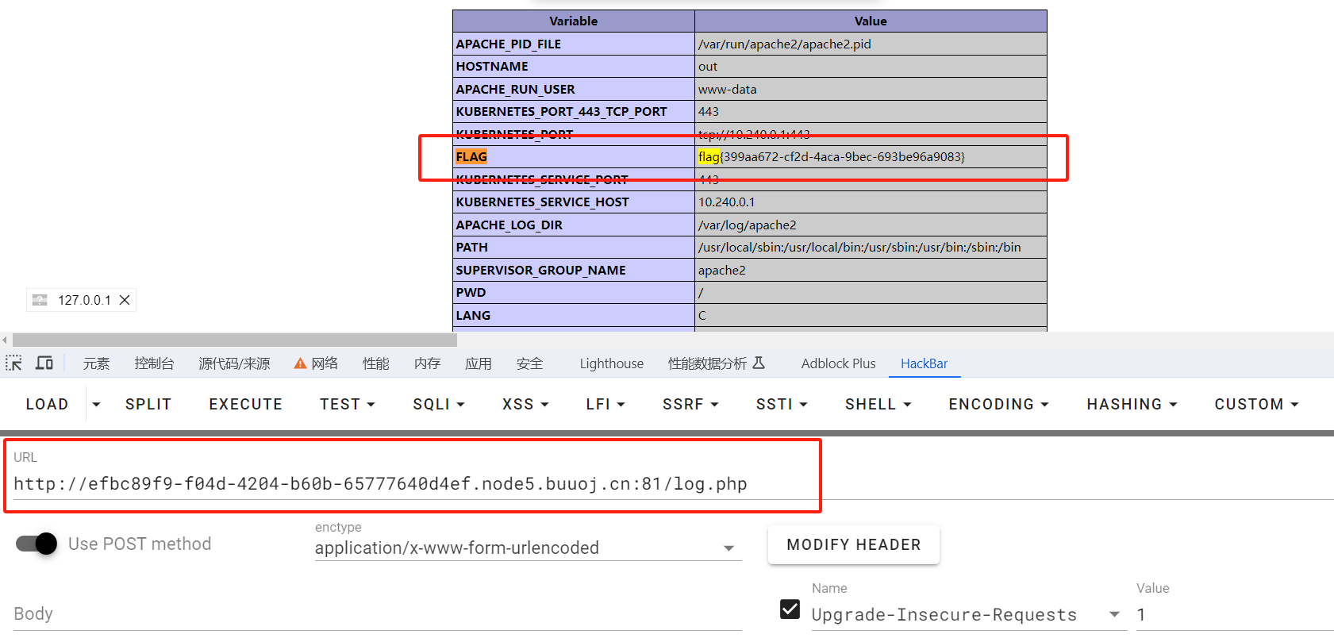The width and height of the screenshot is (1334, 638).
Task: Click the horizontal page scrollbar thumb
Action: pos(235,340)
